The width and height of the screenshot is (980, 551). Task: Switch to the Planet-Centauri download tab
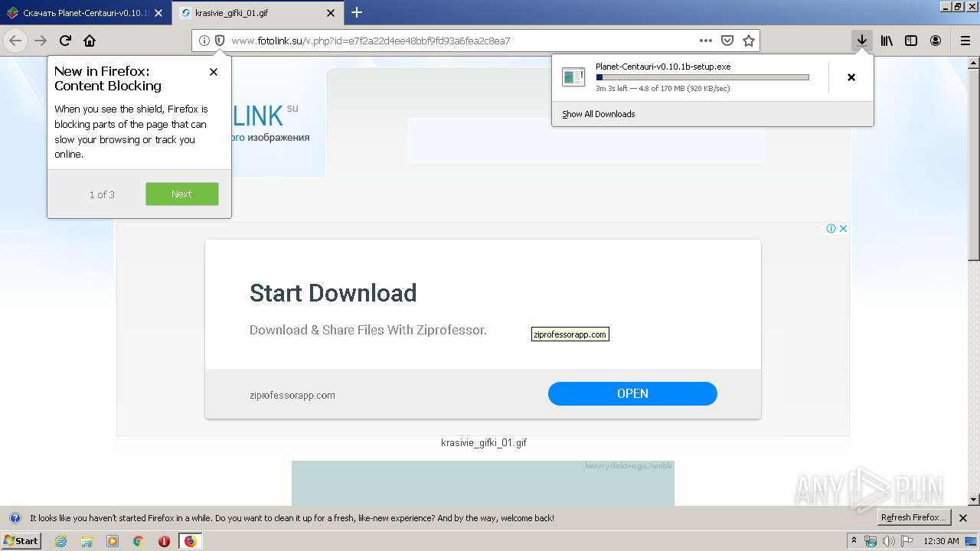click(x=86, y=13)
